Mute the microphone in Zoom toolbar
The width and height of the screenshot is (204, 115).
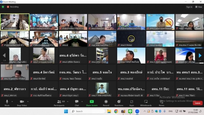tap(7, 103)
